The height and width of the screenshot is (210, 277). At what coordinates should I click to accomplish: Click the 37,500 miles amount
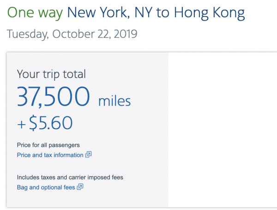pyautogui.click(x=54, y=97)
